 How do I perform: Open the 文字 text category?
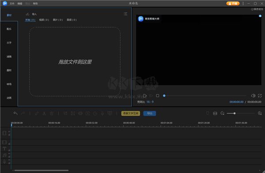9,43
